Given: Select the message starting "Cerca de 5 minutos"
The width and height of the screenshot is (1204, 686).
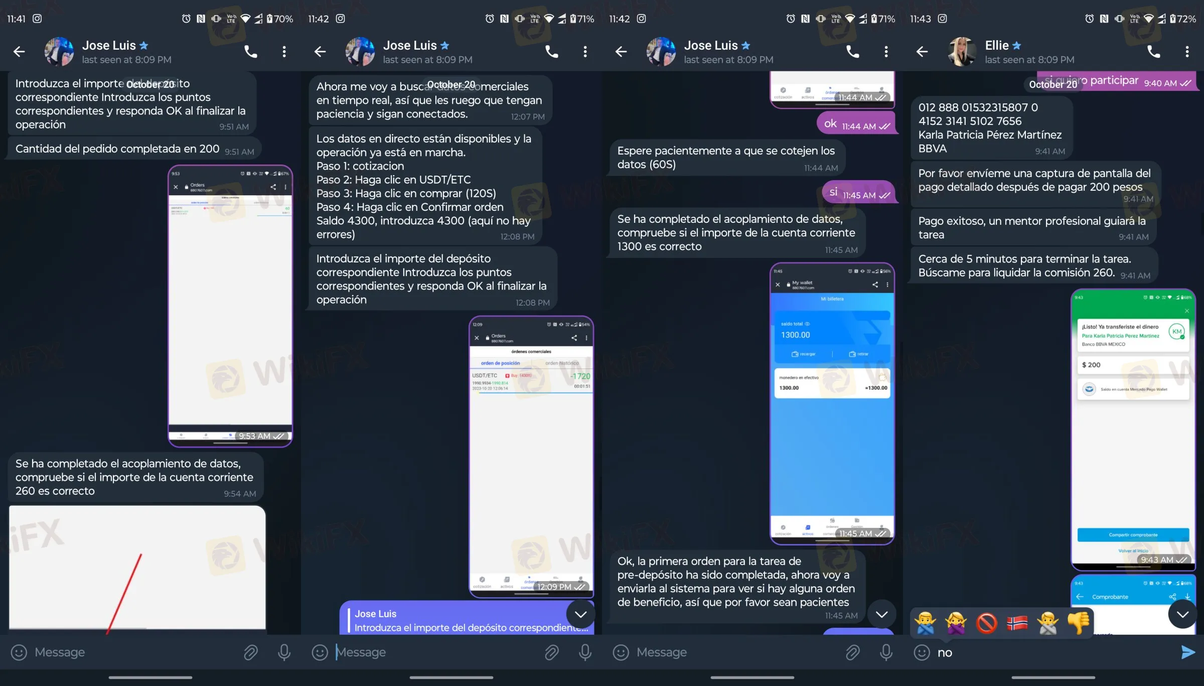Looking at the screenshot, I should (1034, 265).
